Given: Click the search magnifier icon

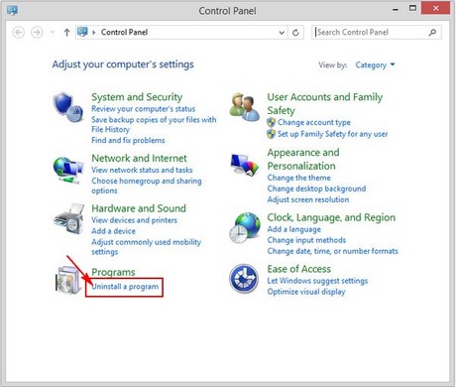Looking at the screenshot, I should tap(432, 33).
